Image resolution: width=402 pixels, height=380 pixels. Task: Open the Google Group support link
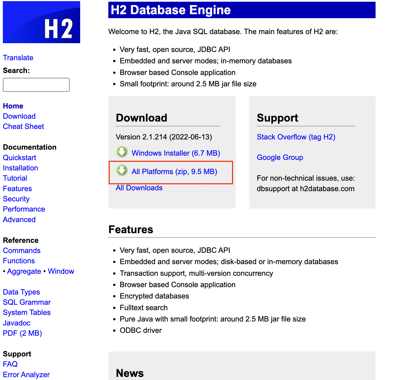[x=280, y=157]
